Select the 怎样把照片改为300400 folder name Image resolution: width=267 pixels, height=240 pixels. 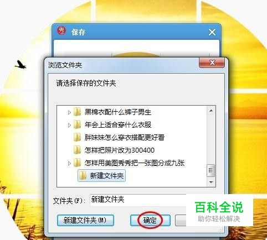pos(120,150)
